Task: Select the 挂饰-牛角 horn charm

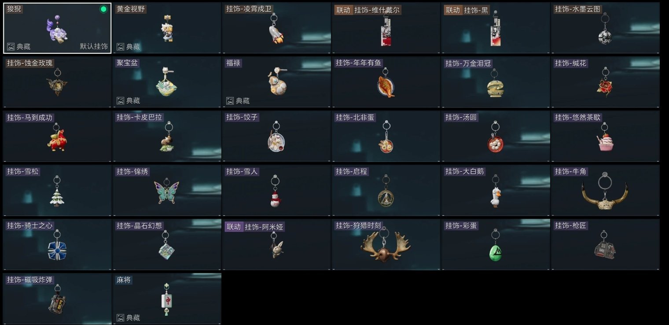Action: click(605, 191)
